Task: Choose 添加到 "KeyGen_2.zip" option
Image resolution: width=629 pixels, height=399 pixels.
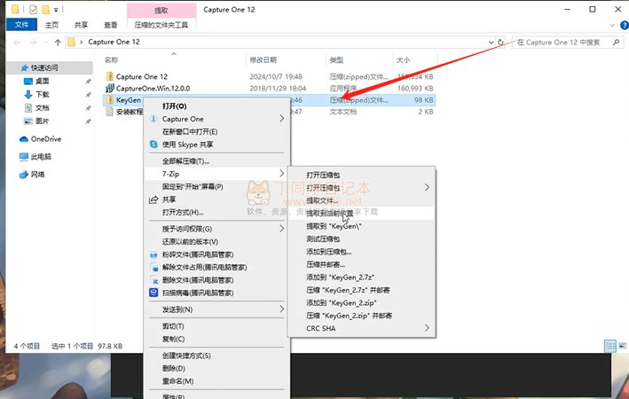Action: point(342,302)
